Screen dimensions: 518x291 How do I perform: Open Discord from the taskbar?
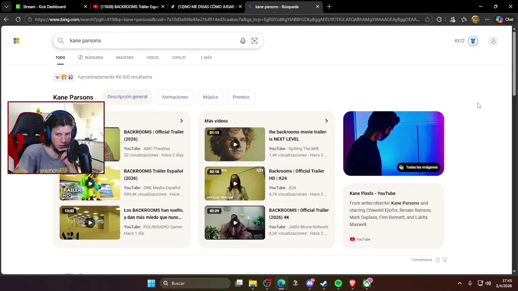tap(310, 283)
